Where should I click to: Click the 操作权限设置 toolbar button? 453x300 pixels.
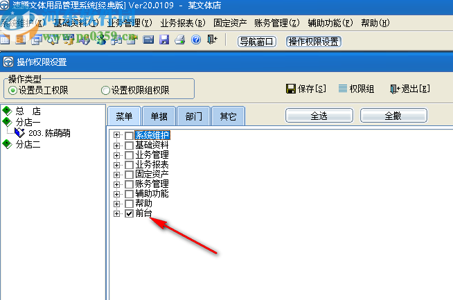314,42
